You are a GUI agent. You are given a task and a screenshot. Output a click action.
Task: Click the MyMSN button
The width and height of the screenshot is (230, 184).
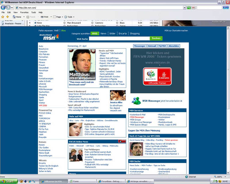coord(162,46)
